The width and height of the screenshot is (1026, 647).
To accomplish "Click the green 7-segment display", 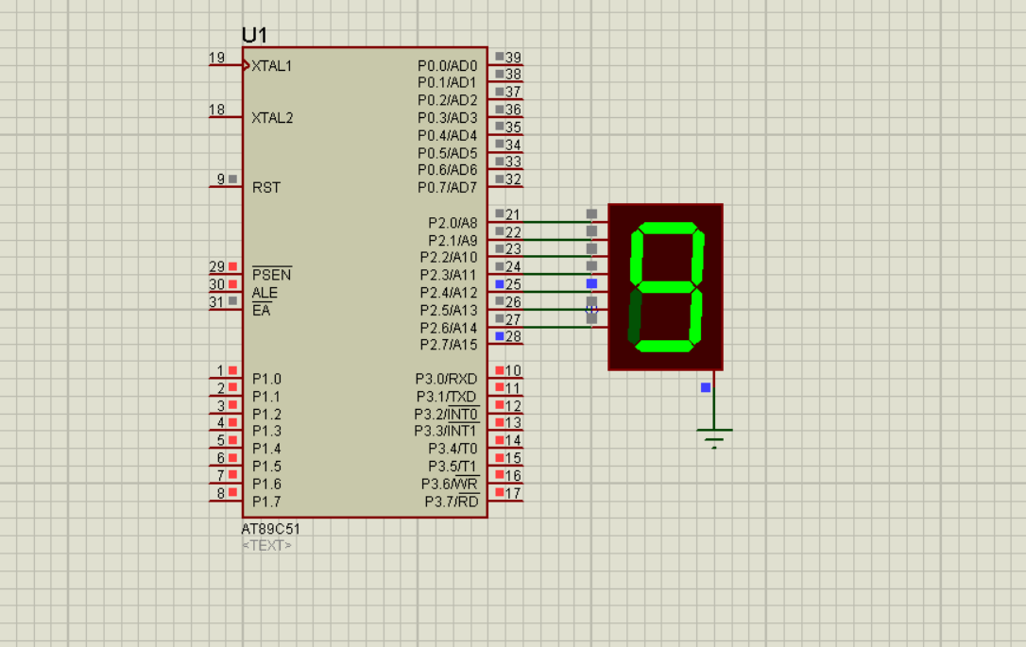I will 666,285.
